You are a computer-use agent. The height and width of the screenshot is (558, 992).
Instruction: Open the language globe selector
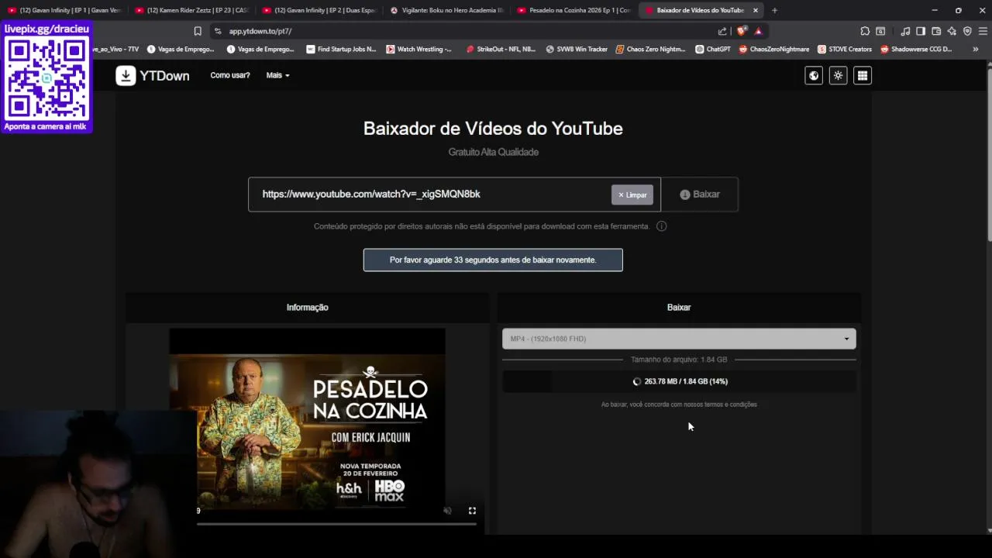[x=814, y=75]
